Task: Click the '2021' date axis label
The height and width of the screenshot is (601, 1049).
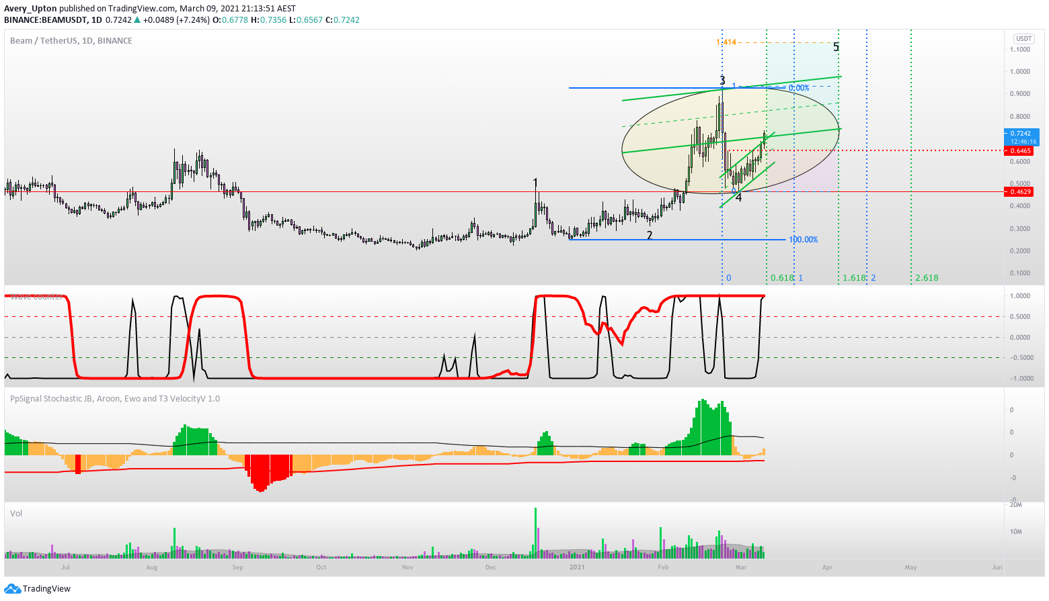Action: click(x=577, y=567)
